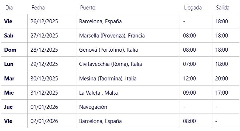Image resolution: width=240 pixels, height=131 pixels.
Task: Click the Jue day label
Action: [x=8, y=107]
